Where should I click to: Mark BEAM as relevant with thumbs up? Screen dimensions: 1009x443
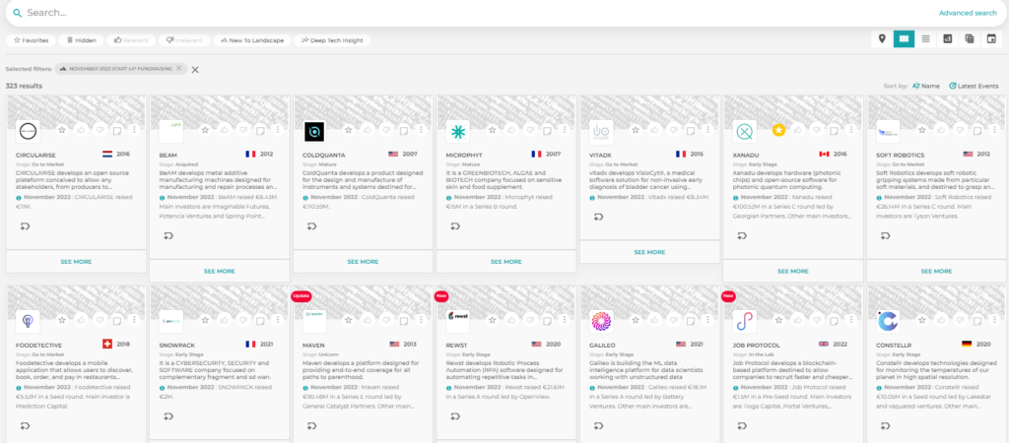(224, 130)
